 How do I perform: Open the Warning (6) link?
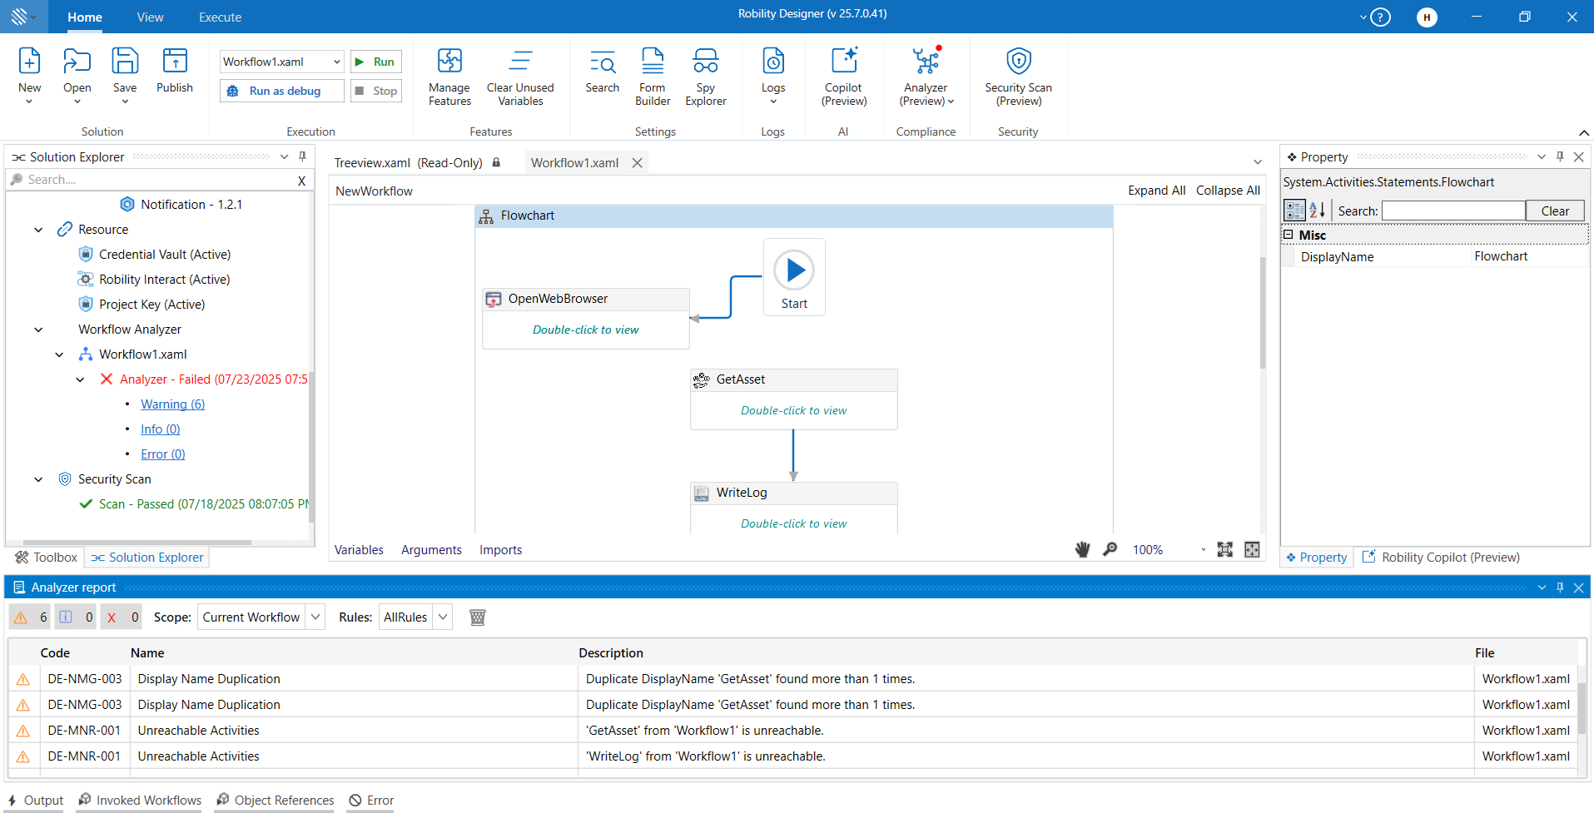[172, 404]
